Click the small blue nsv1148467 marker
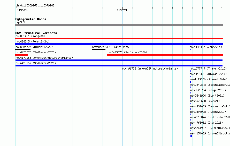This screenshot has width=230, height=146. [190, 49]
